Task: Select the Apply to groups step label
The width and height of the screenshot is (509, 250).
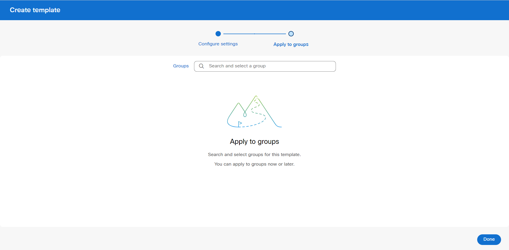Action: (291, 44)
